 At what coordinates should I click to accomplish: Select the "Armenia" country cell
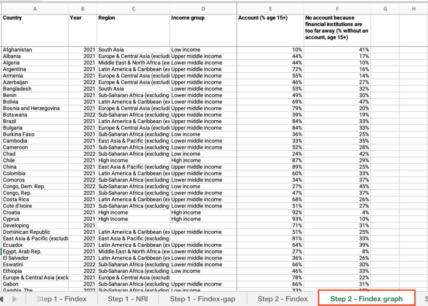point(35,76)
